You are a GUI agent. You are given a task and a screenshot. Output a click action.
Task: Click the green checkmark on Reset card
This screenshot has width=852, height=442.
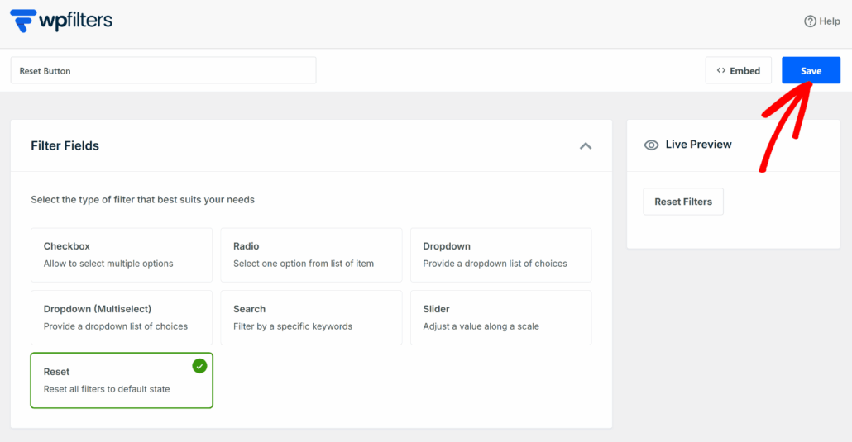click(199, 366)
